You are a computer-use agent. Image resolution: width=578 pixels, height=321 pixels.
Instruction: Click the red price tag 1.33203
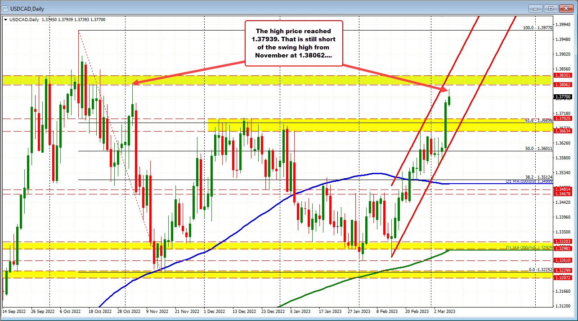tap(562, 241)
